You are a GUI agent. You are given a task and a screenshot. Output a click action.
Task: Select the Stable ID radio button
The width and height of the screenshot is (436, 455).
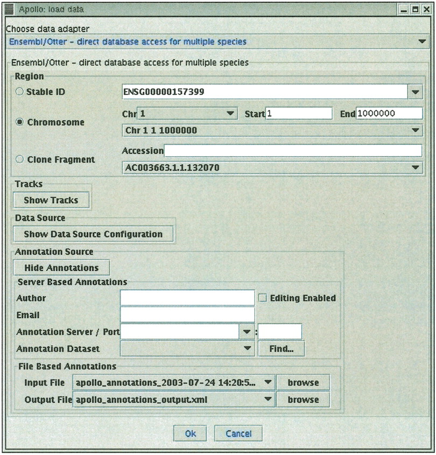pyautogui.click(x=20, y=92)
